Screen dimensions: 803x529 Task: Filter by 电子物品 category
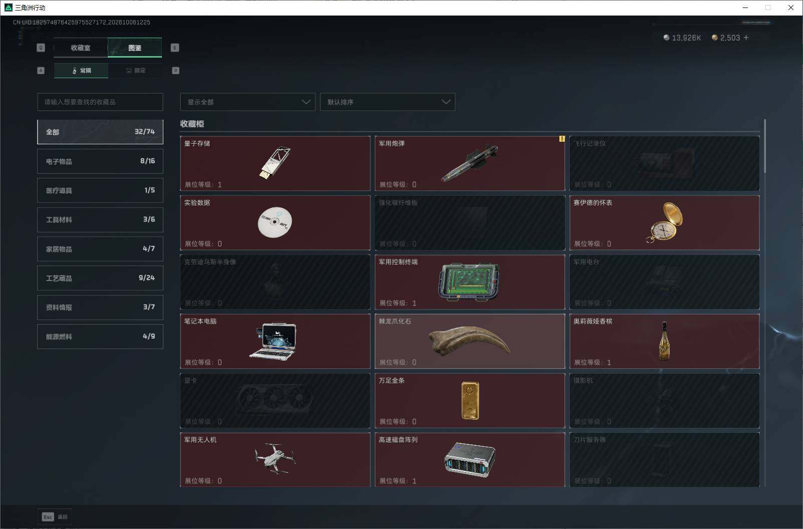point(100,161)
